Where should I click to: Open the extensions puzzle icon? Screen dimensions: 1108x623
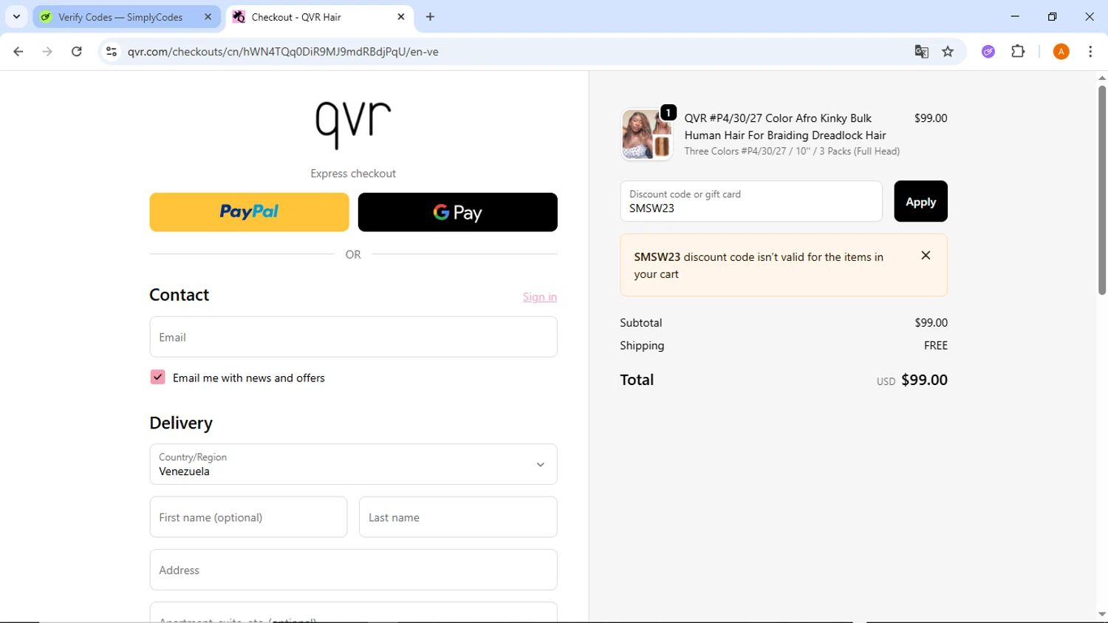point(1018,52)
